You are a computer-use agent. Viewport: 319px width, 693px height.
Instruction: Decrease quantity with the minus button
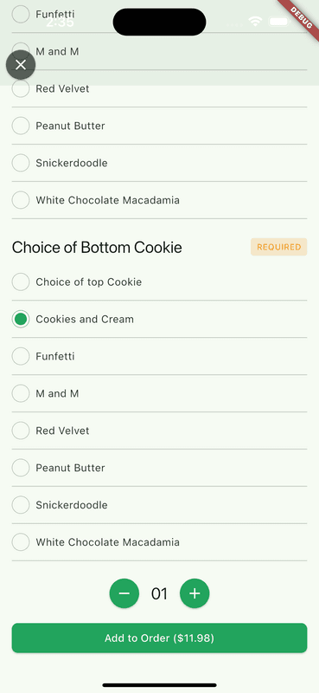(124, 593)
